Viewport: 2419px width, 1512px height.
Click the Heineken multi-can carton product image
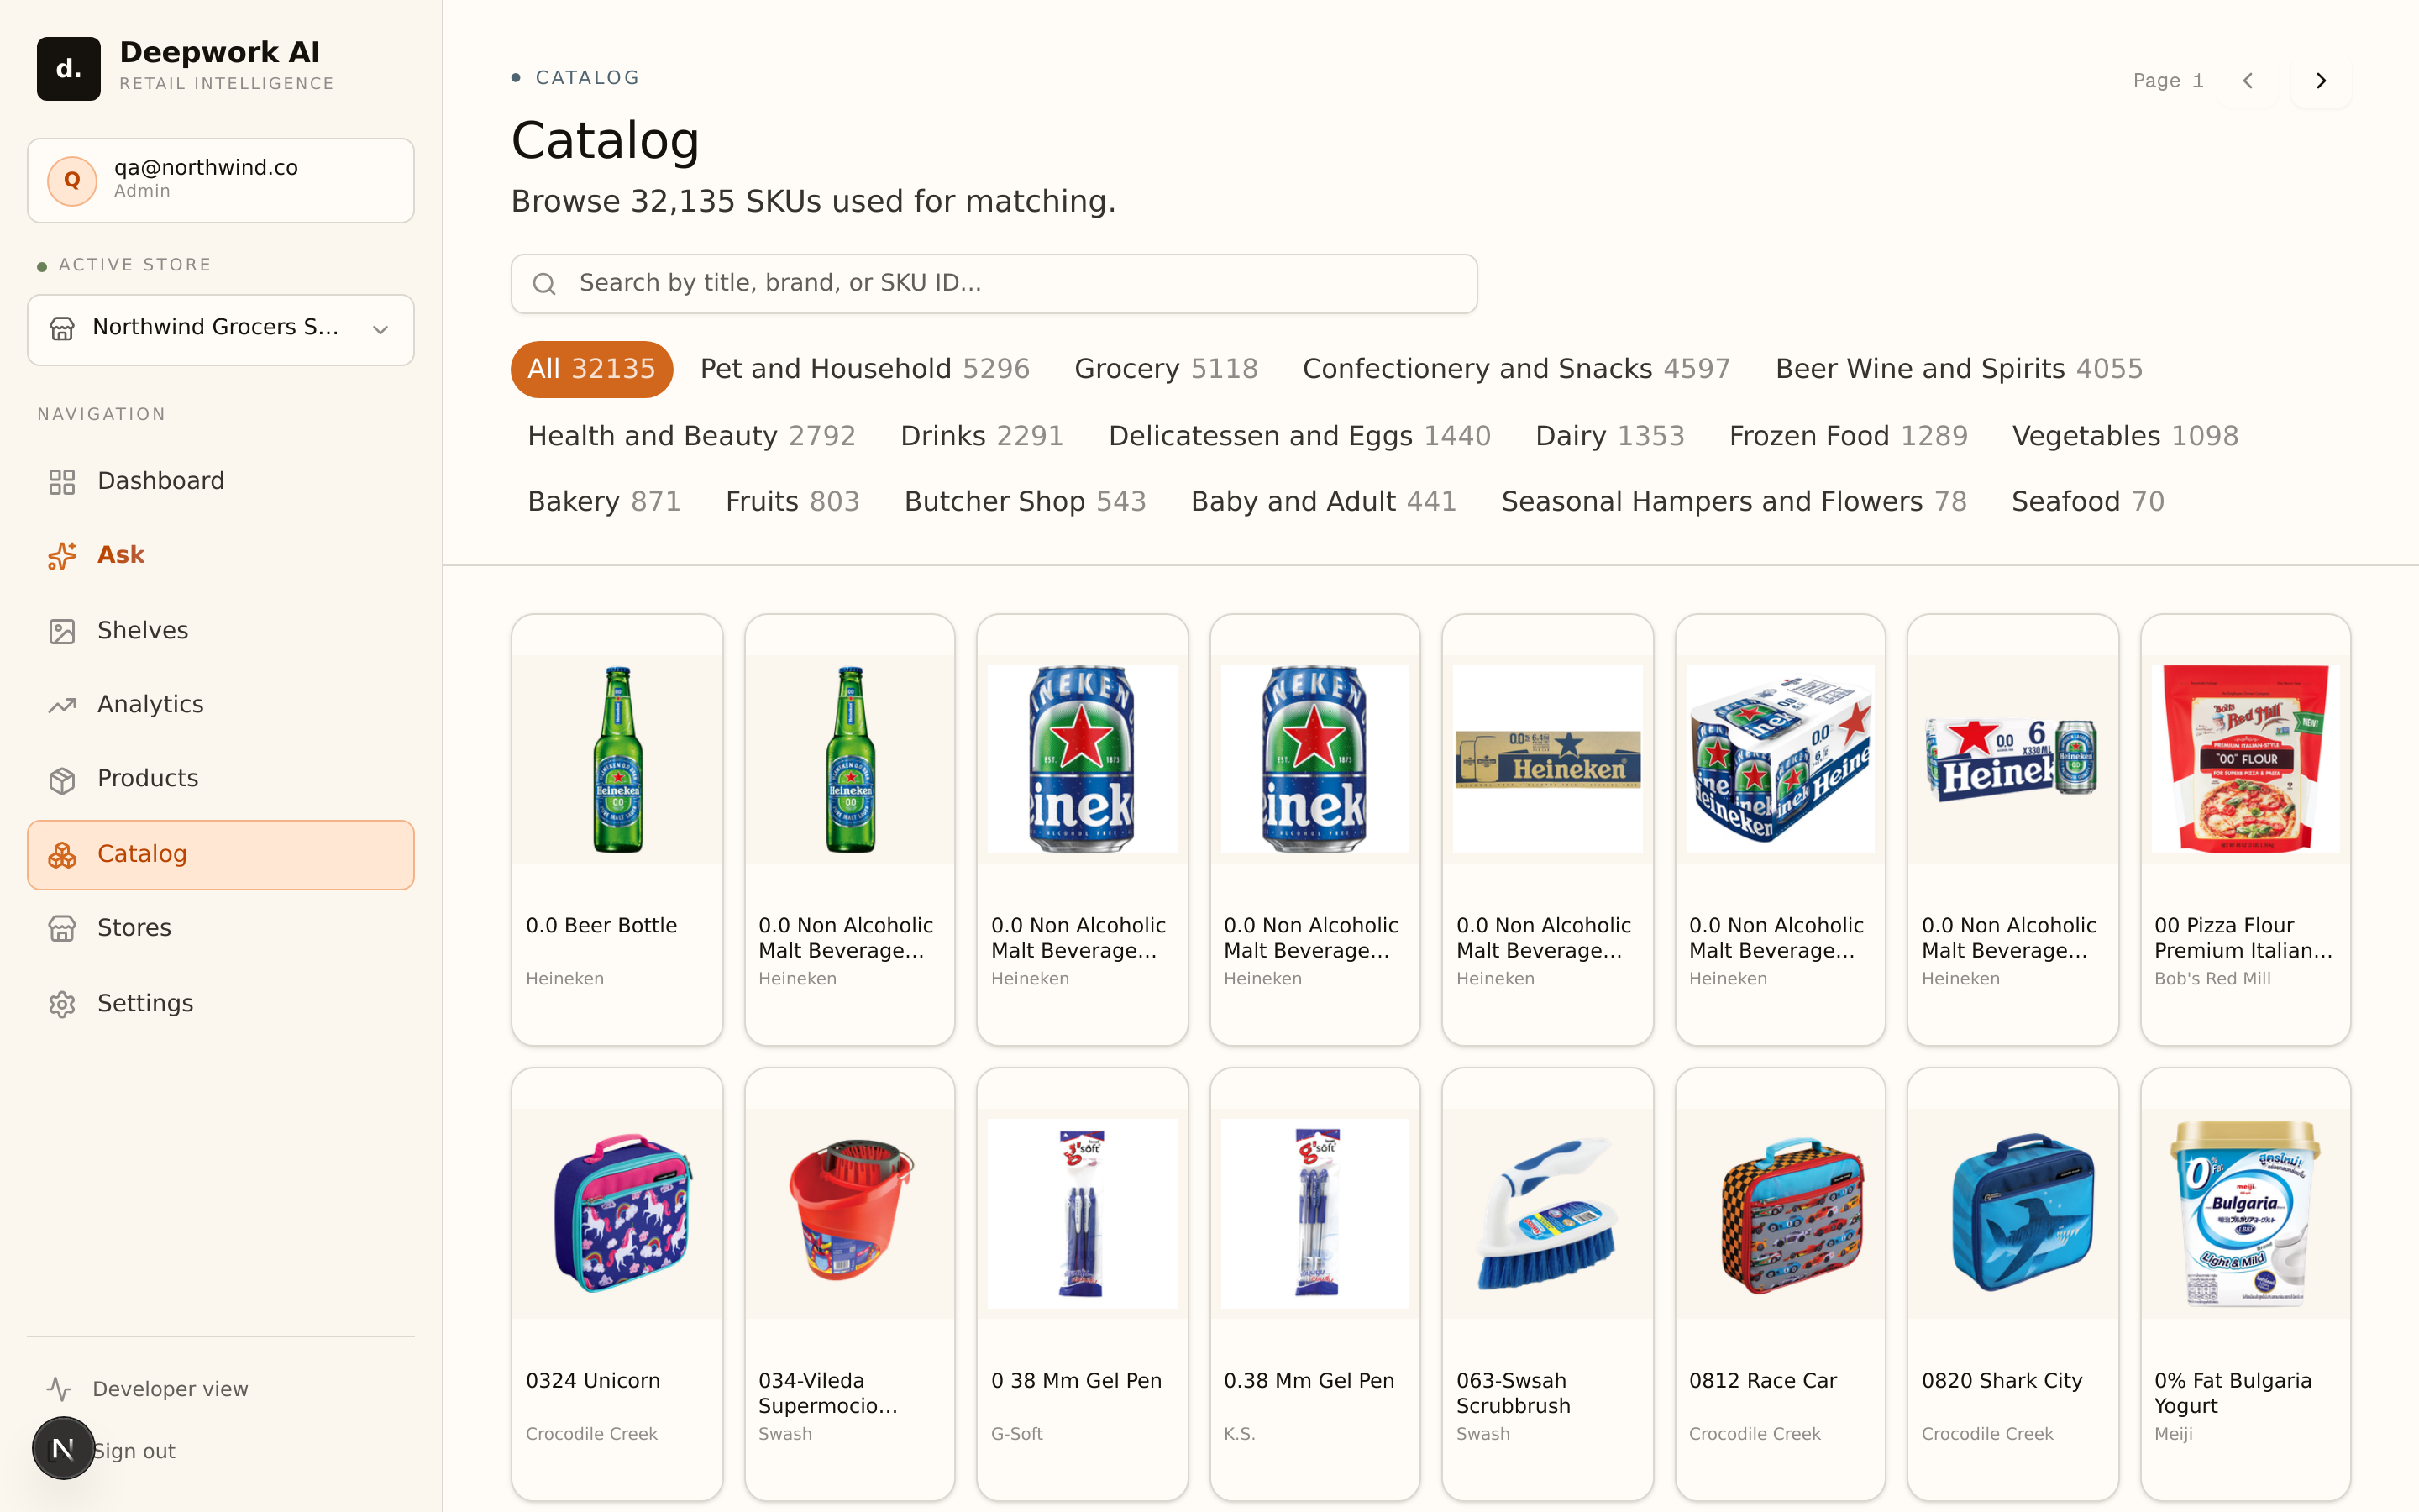tap(1781, 759)
